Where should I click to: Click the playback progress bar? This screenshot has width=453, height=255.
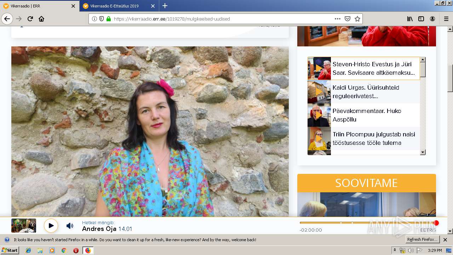[368, 223]
